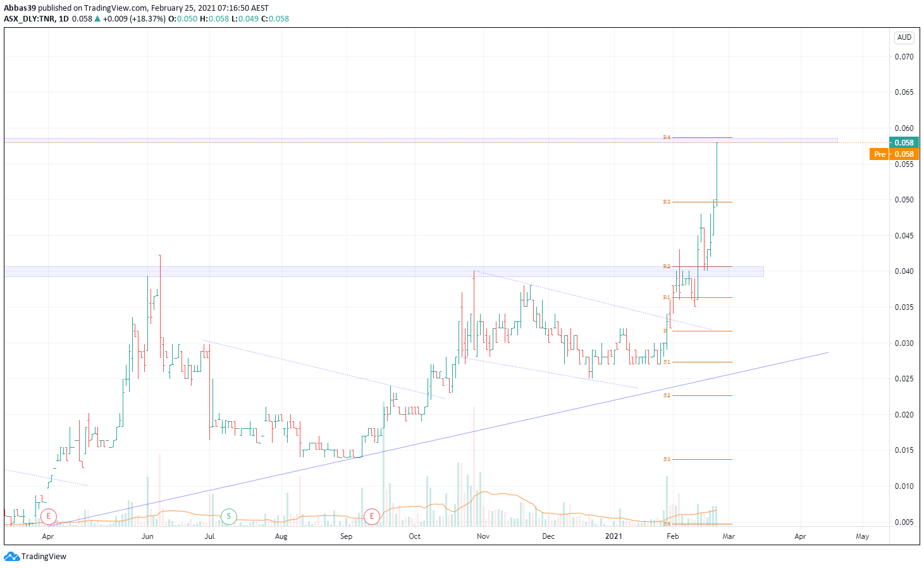The width and height of the screenshot is (924, 568).
Task: Click the 0.040 price axis label
Action: click(904, 271)
